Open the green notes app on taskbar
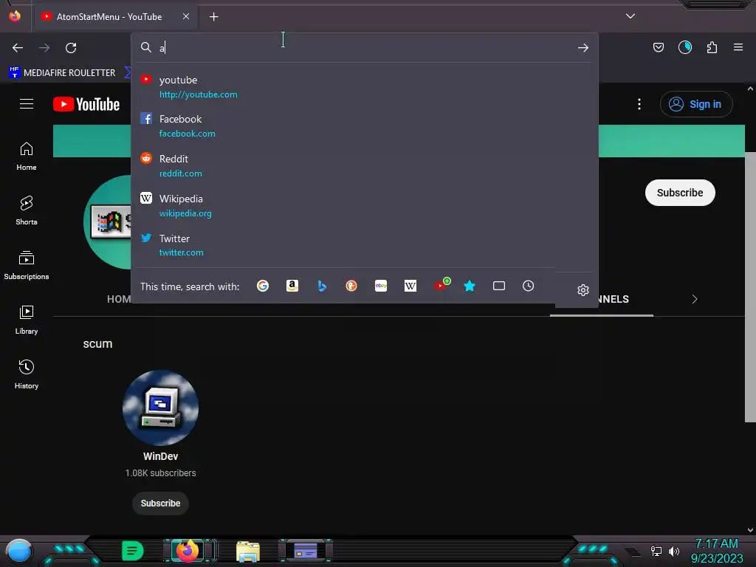Image resolution: width=756 pixels, height=567 pixels. pyautogui.click(x=133, y=551)
